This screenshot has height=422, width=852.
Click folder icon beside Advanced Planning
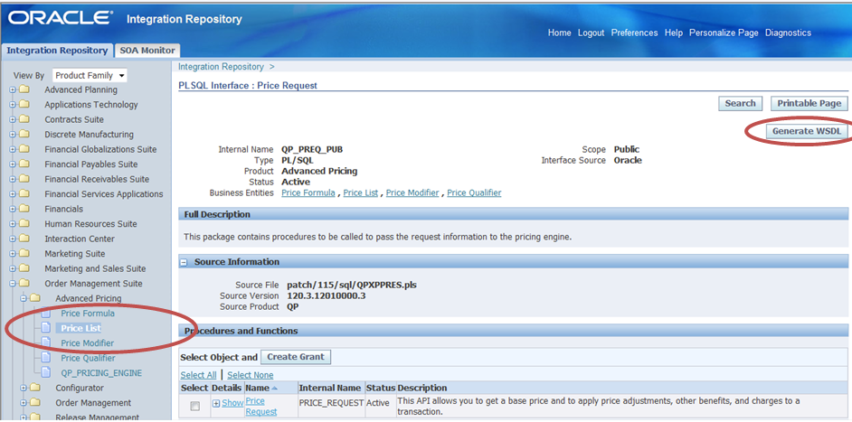click(x=24, y=89)
